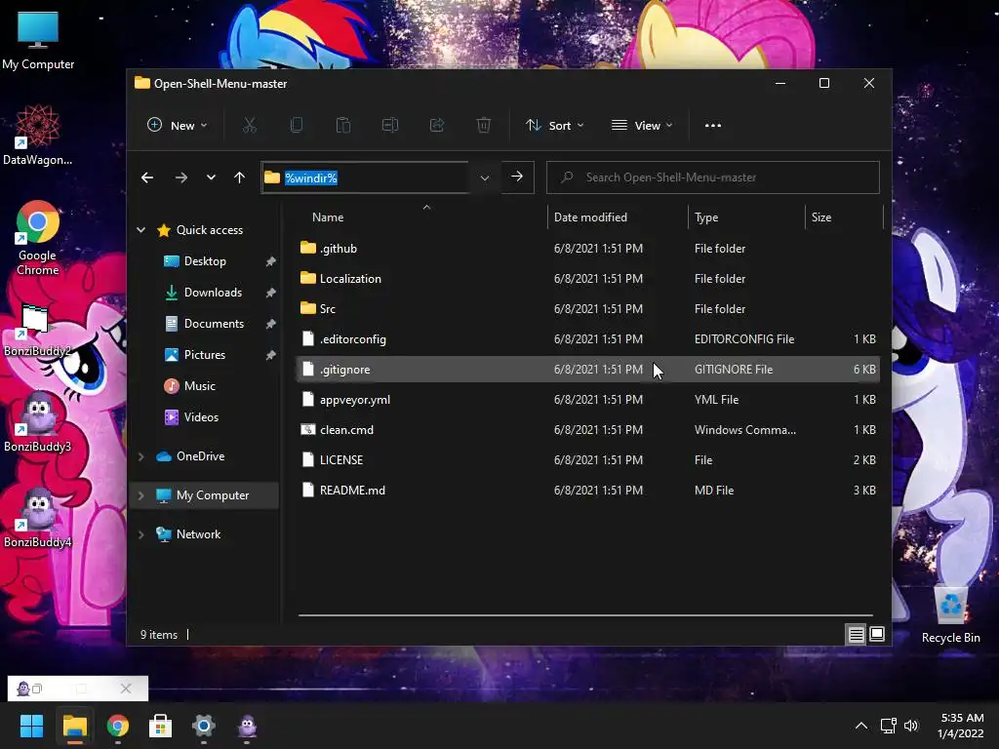Open the New dropdown menu
Screen dimensions: 999x749
pos(178,126)
